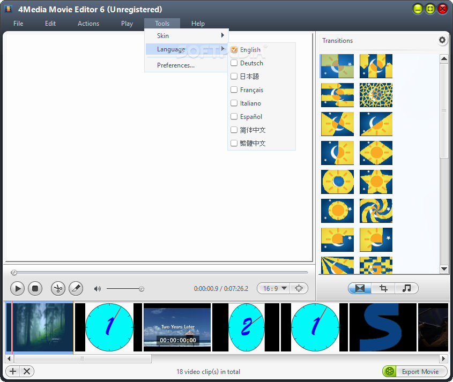Select the sun circle iris transition
453x382 pixels.
coord(337,211)
